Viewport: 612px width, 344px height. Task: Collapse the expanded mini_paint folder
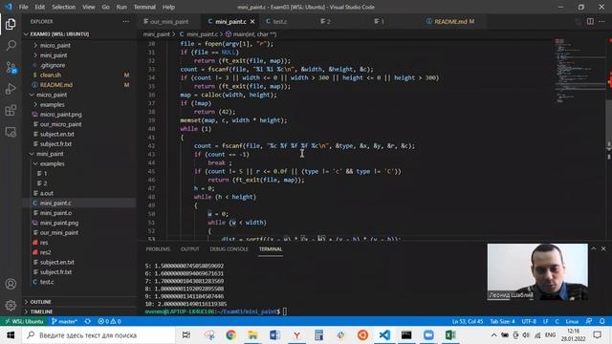78,154
